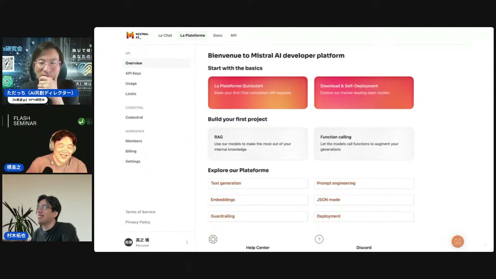496x279 pixels.
Task: Open the JSON mode link
Action: [364, 200]
